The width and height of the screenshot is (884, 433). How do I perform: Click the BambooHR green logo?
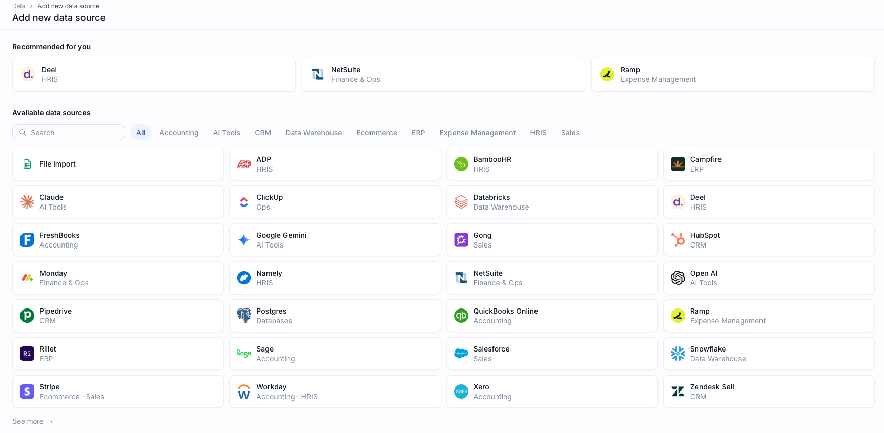tap(461, 164)
